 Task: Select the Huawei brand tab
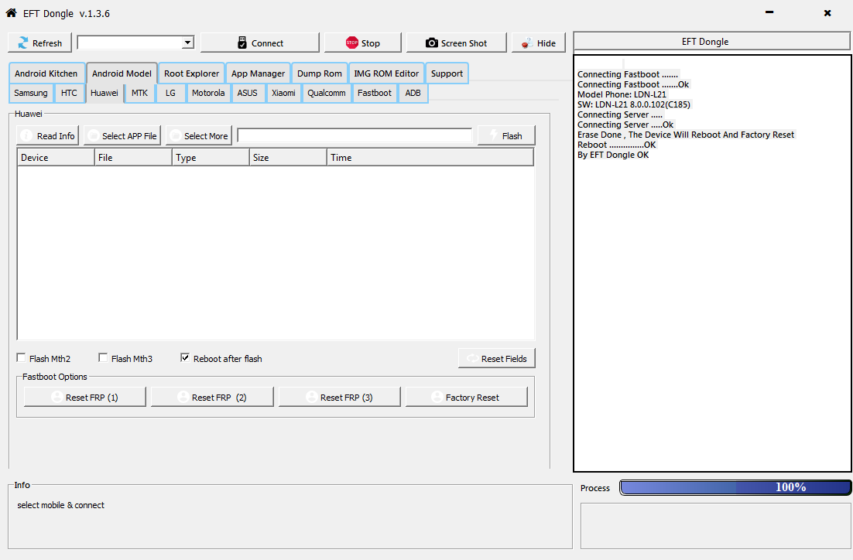coord(104,93)
